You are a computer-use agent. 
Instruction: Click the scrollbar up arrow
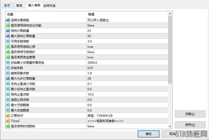point(170,14)
